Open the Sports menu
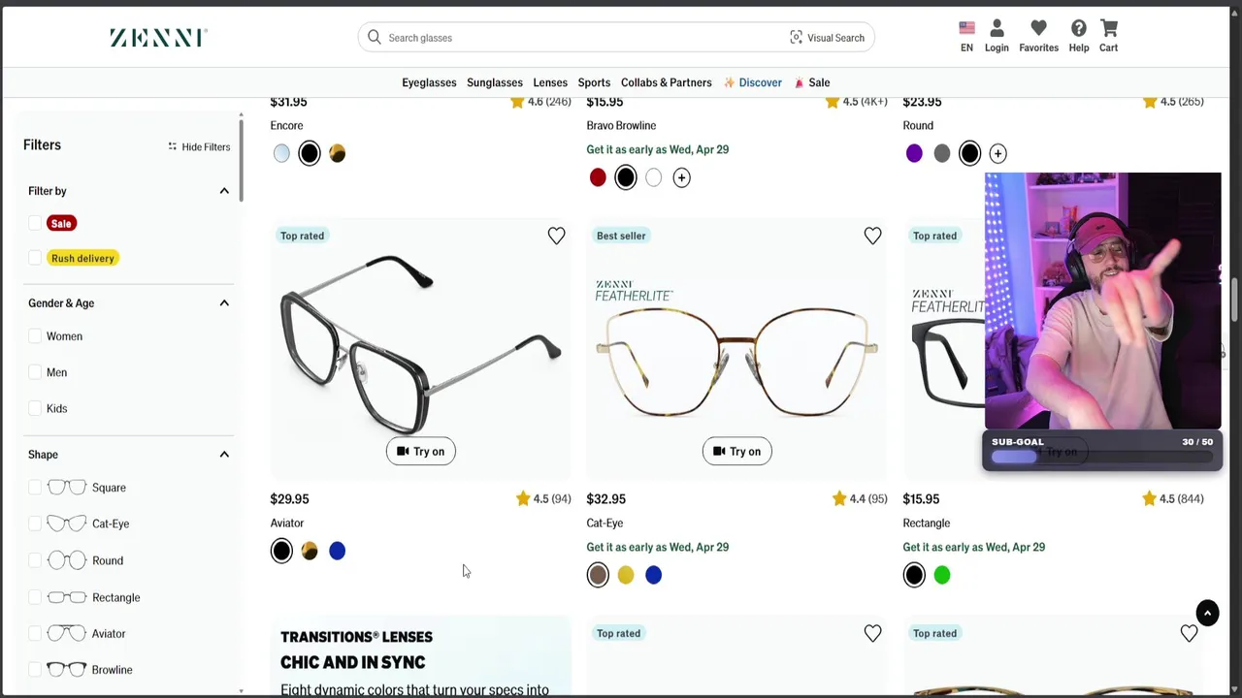Screen dimensions: 1242x698 point(594,82)
